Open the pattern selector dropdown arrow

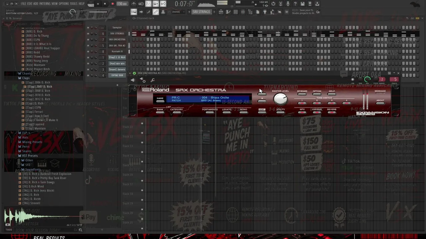[x=189, y=12]
